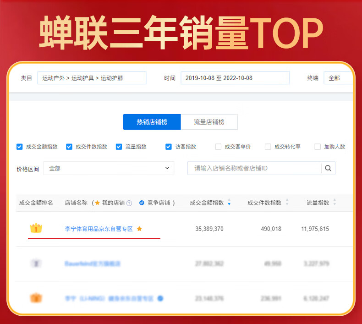Click the rank 2 badge icon
This screenshot has height=324, width=362.
pos(36,263)
